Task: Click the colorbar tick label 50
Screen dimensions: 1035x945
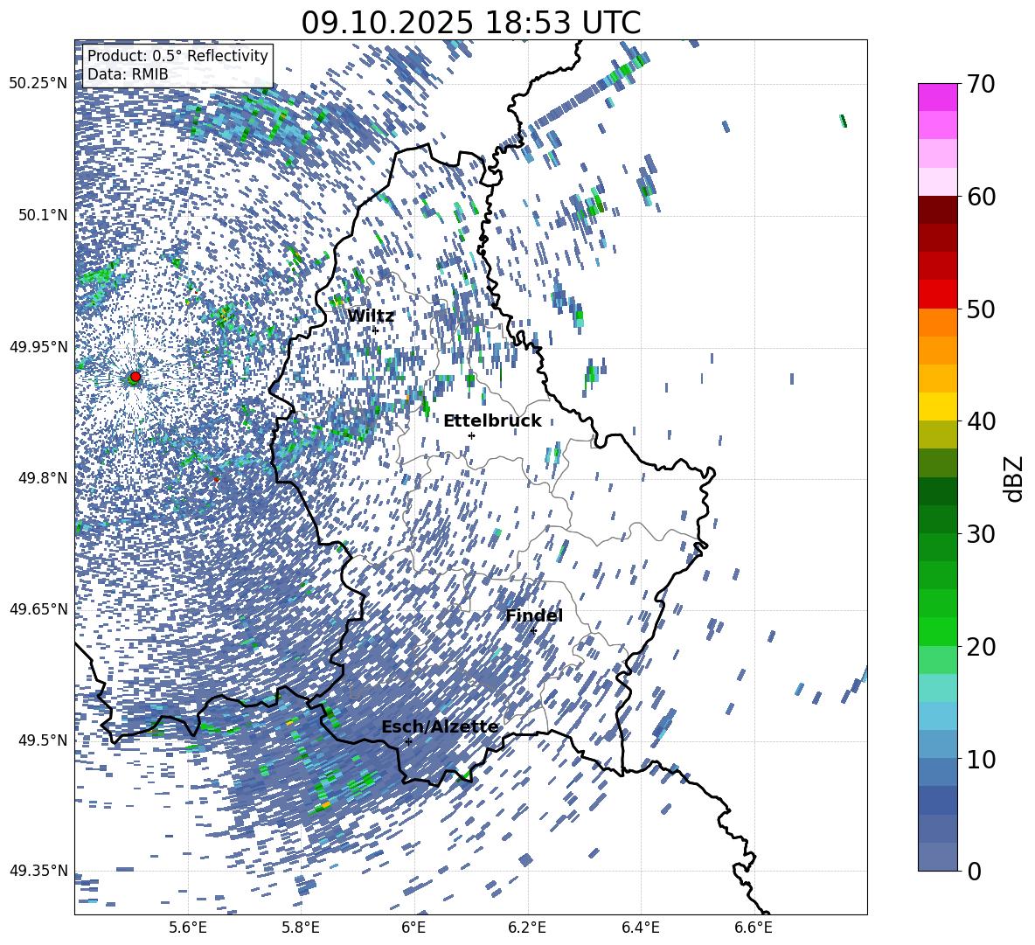Action: point(981,309)
